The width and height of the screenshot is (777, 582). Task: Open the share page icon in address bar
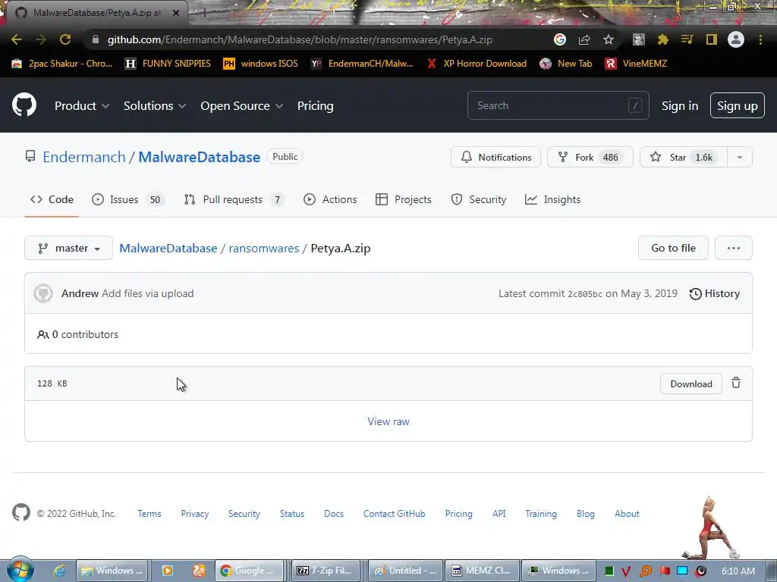pos(584,39)
